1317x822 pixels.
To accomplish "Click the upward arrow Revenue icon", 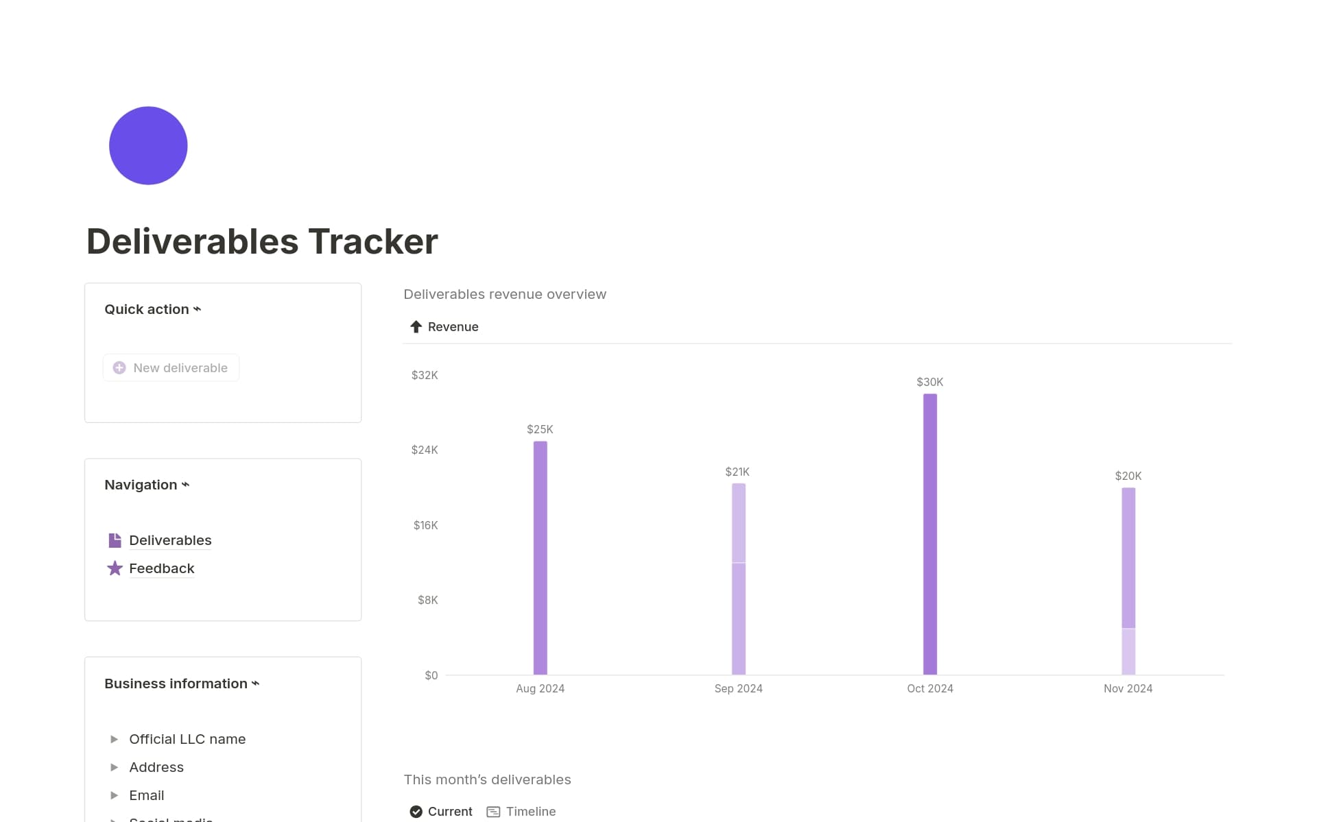I will tap(416, 326).
